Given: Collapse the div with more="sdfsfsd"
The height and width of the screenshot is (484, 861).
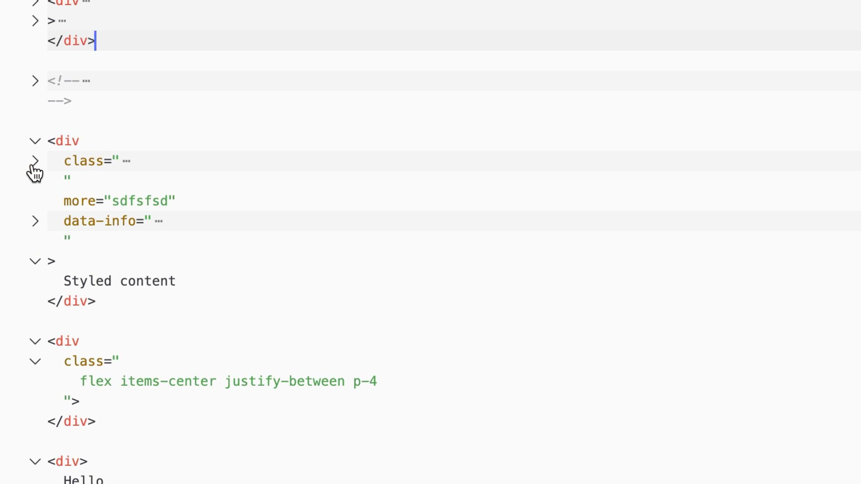Looking at the screenshot, I should [35, 141].
